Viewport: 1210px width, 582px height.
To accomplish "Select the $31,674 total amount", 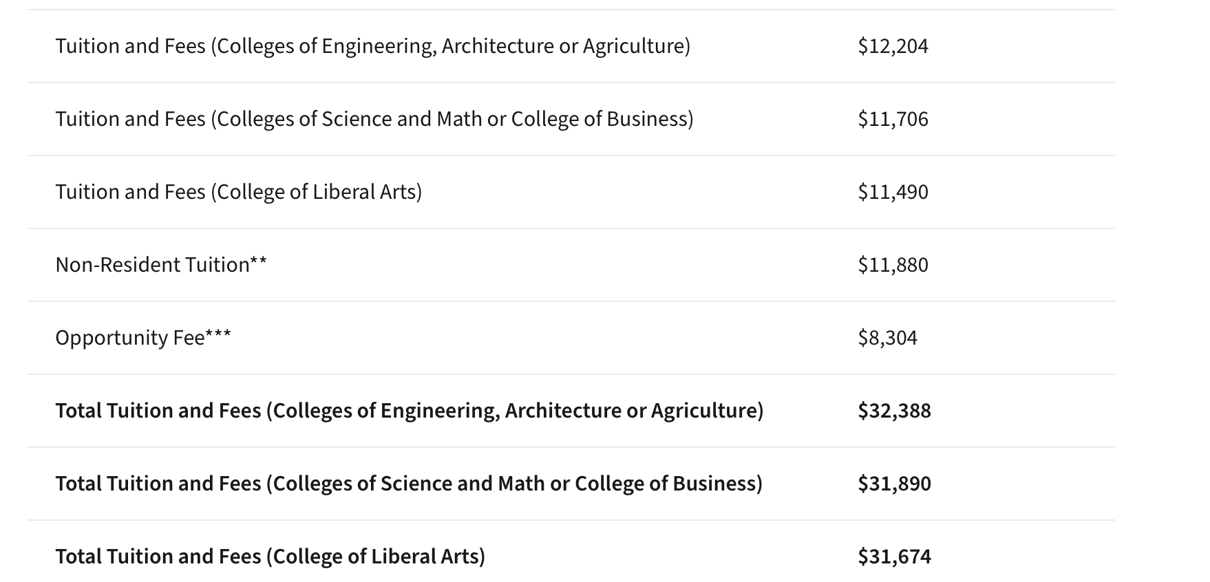I will [x=894, y=557].
